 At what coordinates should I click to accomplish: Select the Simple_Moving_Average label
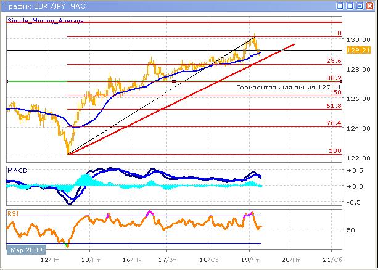[x=45, y=20]
